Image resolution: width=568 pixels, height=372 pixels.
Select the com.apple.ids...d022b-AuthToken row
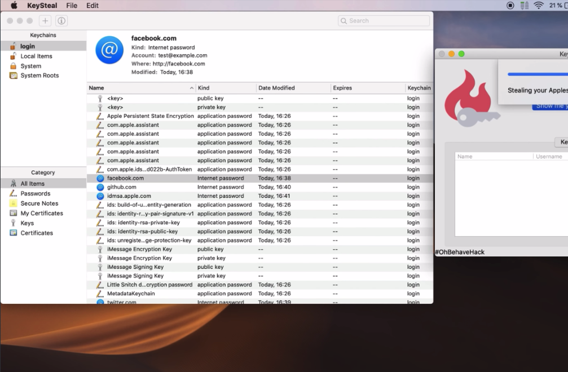click(x=259, y=169)
